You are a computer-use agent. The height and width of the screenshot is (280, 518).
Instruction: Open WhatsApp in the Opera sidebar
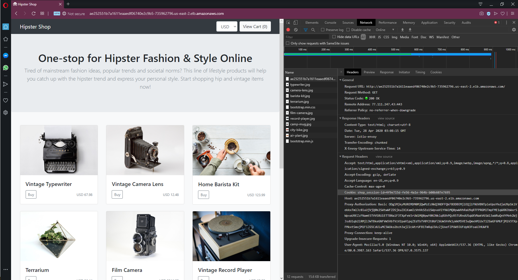tap(6, 68)
